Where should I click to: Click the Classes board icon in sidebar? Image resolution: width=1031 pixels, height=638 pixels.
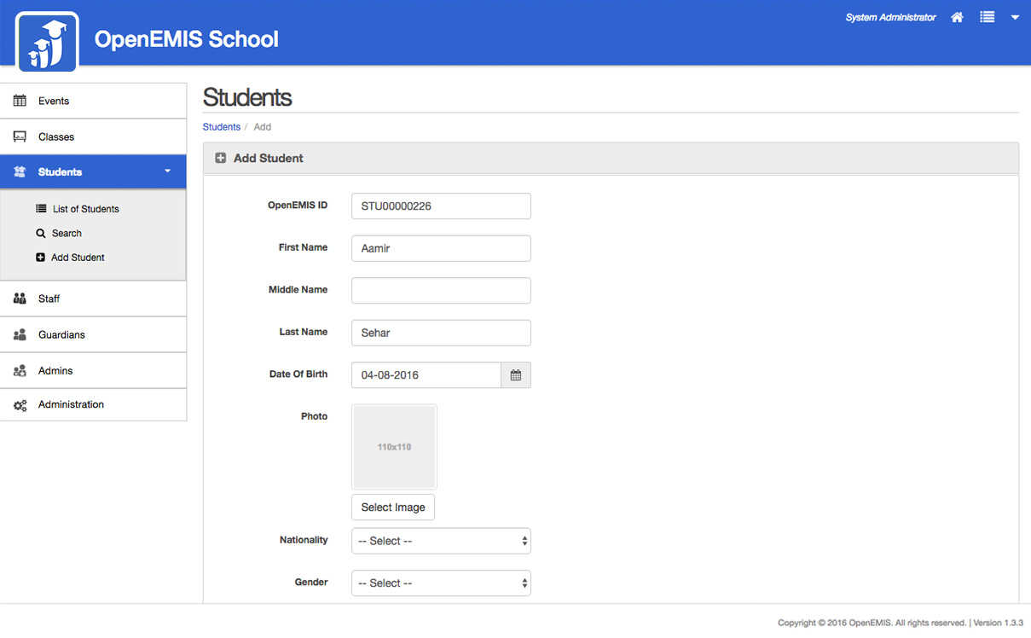point(20,136)
